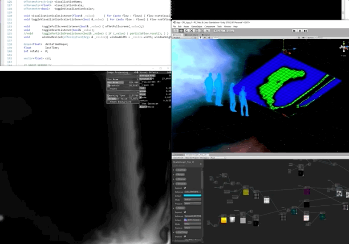Image resolution: width=349 pixels, height=244 pixels.
Task: Adjust the Threshold slider in Image Processing
Action: coord(123,85)
